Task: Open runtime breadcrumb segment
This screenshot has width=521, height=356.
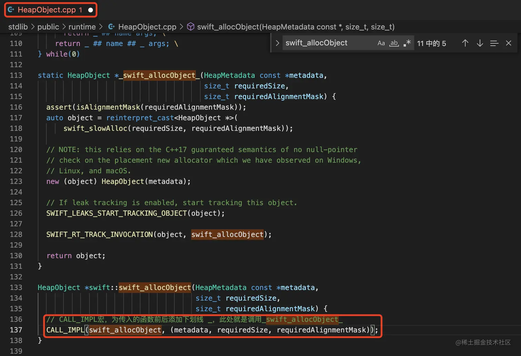Action: click(82, 27)
